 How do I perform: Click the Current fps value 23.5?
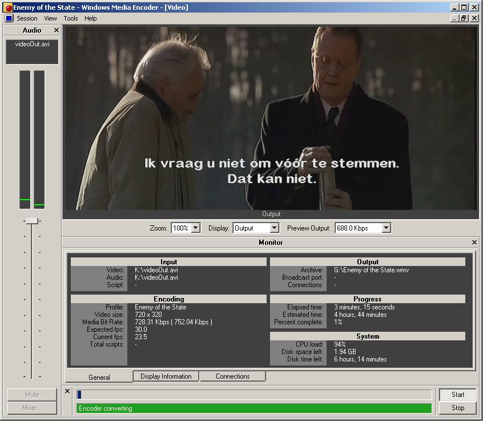tap(141, 337)
